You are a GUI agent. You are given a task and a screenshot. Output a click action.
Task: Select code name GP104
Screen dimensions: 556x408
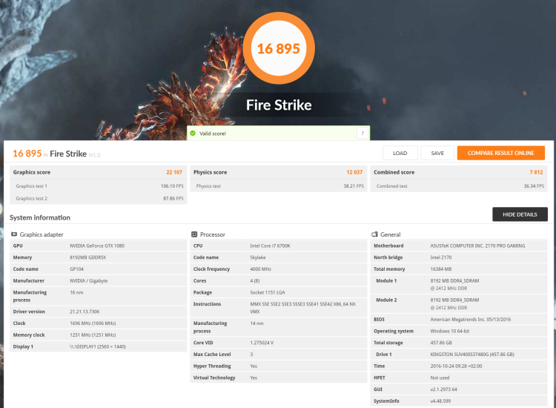76,269
